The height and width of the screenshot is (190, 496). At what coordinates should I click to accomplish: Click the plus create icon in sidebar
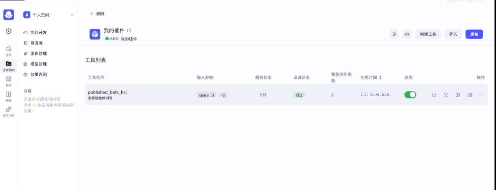tap(8, 31)
